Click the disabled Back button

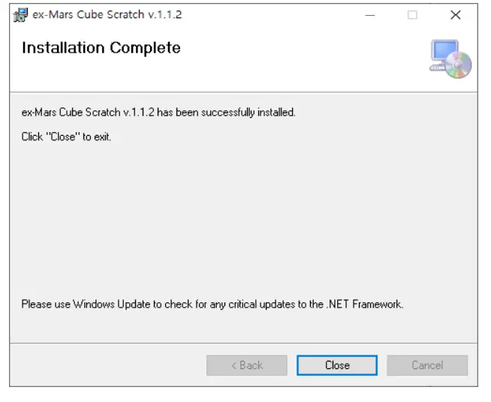click(246, 365)
